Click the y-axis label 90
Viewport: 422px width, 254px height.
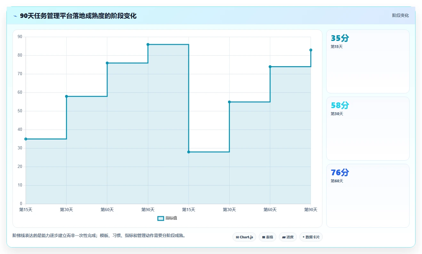(x=20, y=37)
